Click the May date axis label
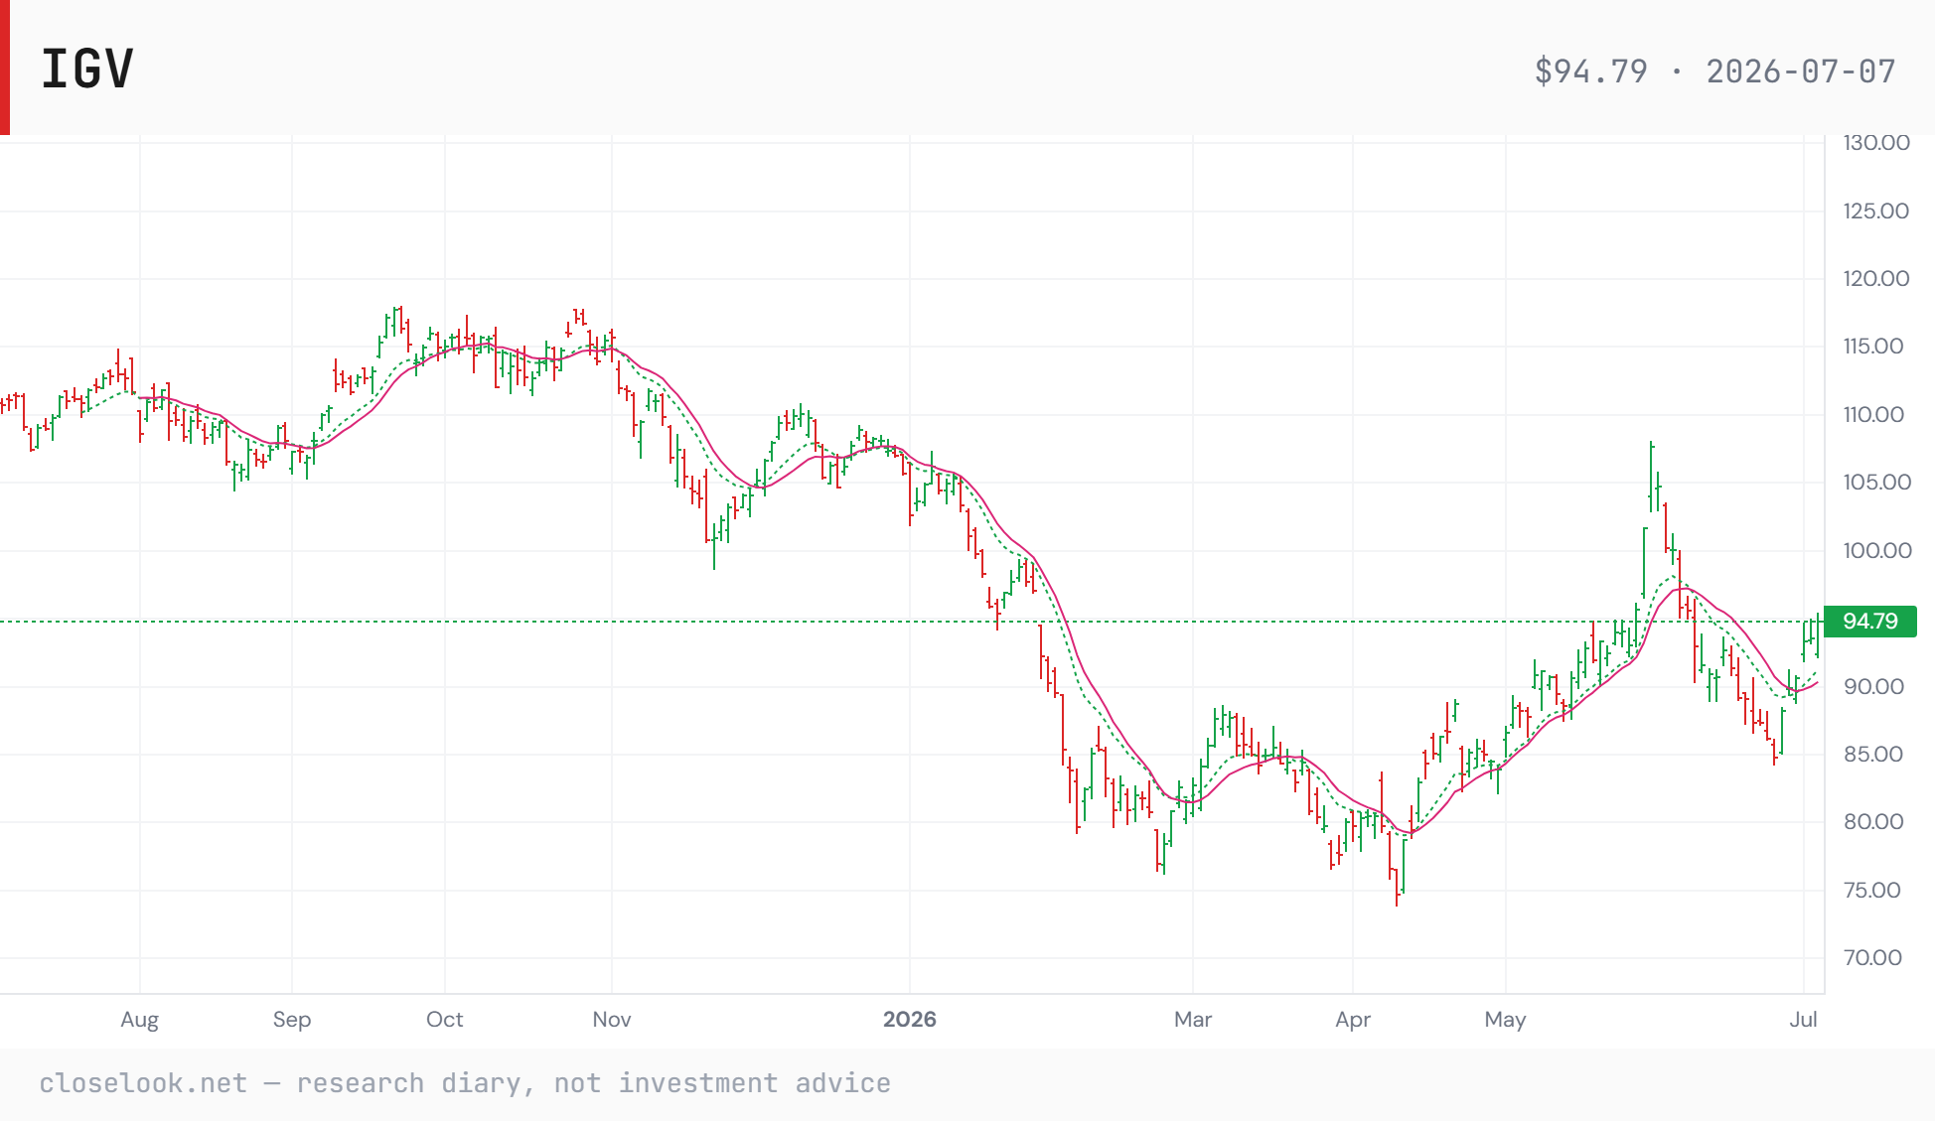This screenshot has width=1935, height=1121. point(1506,1020)
